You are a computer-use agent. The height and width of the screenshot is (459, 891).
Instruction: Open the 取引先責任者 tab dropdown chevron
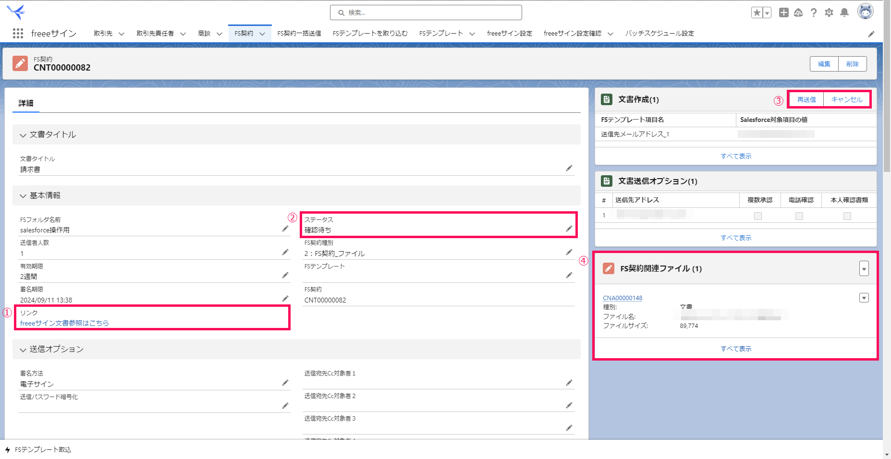coord(183,34)
